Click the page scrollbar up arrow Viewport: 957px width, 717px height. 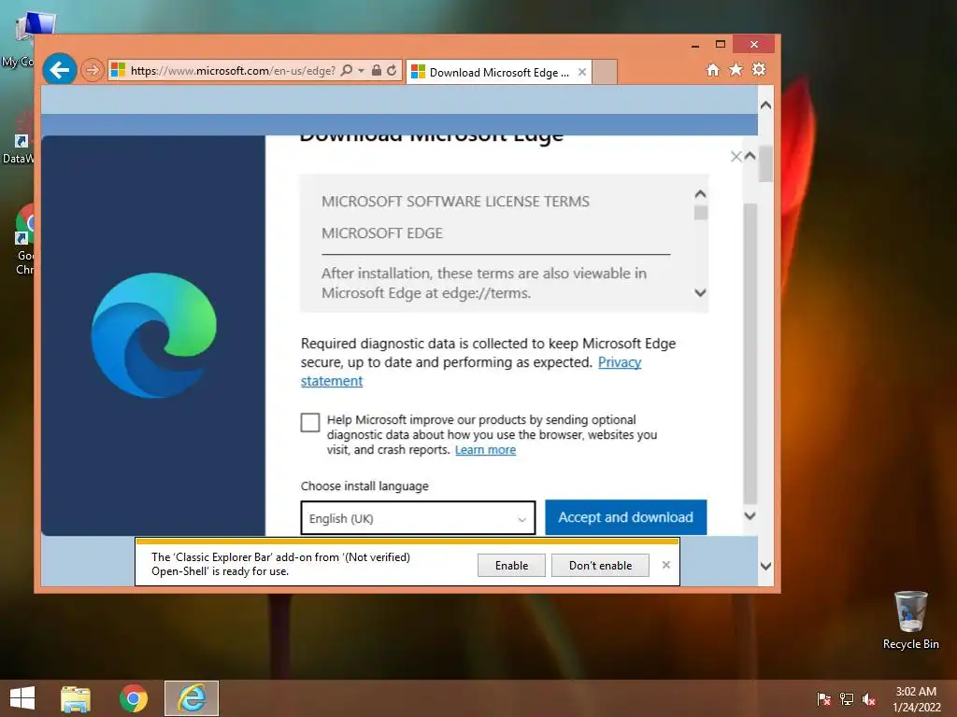click(x=766, y=105)
